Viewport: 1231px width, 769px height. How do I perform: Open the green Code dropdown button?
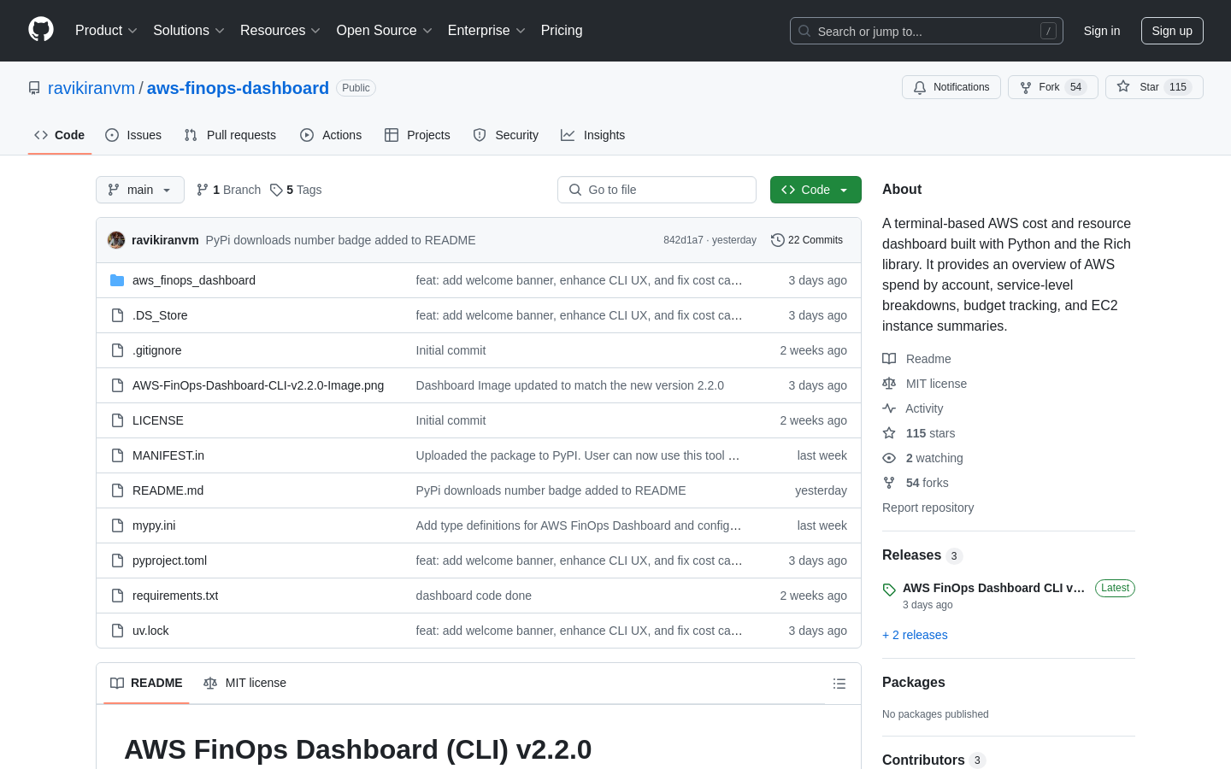pos(816,190)
